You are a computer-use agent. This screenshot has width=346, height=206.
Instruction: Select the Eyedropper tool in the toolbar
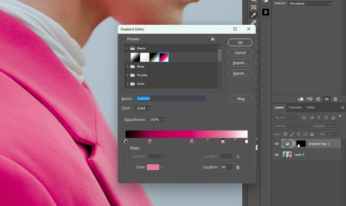254,15
